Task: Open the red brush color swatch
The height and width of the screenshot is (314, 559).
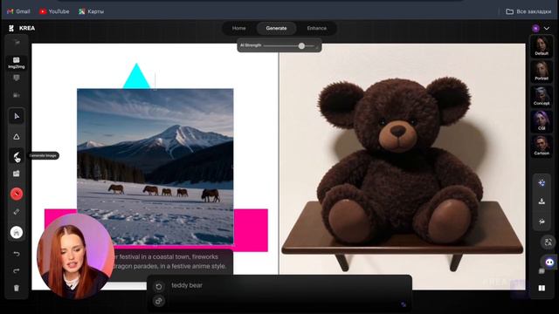Action: pyautogui.click(x=17, y=194)
